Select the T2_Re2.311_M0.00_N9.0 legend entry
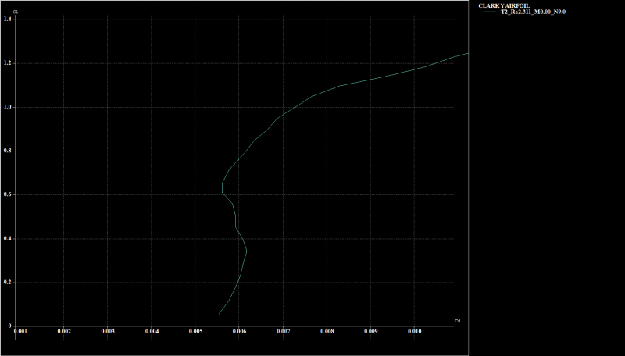The height and width of the screenshot is (356, 625). [x=533, y=12]
